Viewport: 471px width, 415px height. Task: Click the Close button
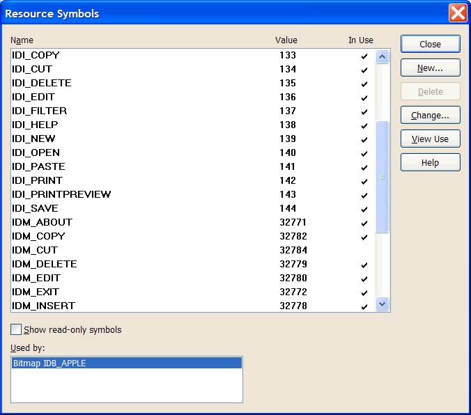tap(430, 44)
